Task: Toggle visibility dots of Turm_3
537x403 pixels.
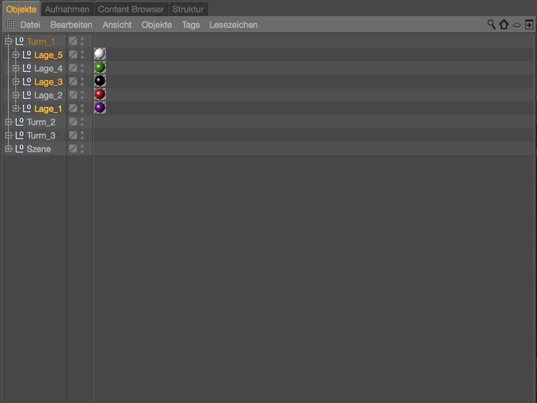Action: point(82,135)
